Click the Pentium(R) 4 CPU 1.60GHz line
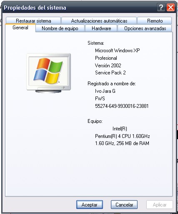Screen dimensions: 178x214 (x=122, y=136)
